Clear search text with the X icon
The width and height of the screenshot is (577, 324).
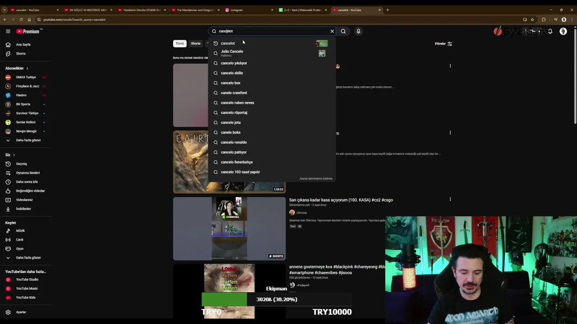click(332, 31)
